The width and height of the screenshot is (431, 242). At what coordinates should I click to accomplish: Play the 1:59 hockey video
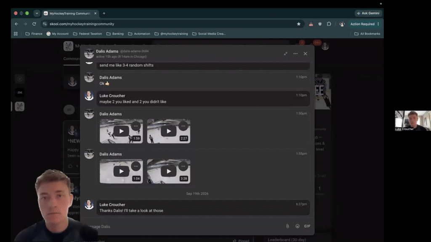point(121,131)
